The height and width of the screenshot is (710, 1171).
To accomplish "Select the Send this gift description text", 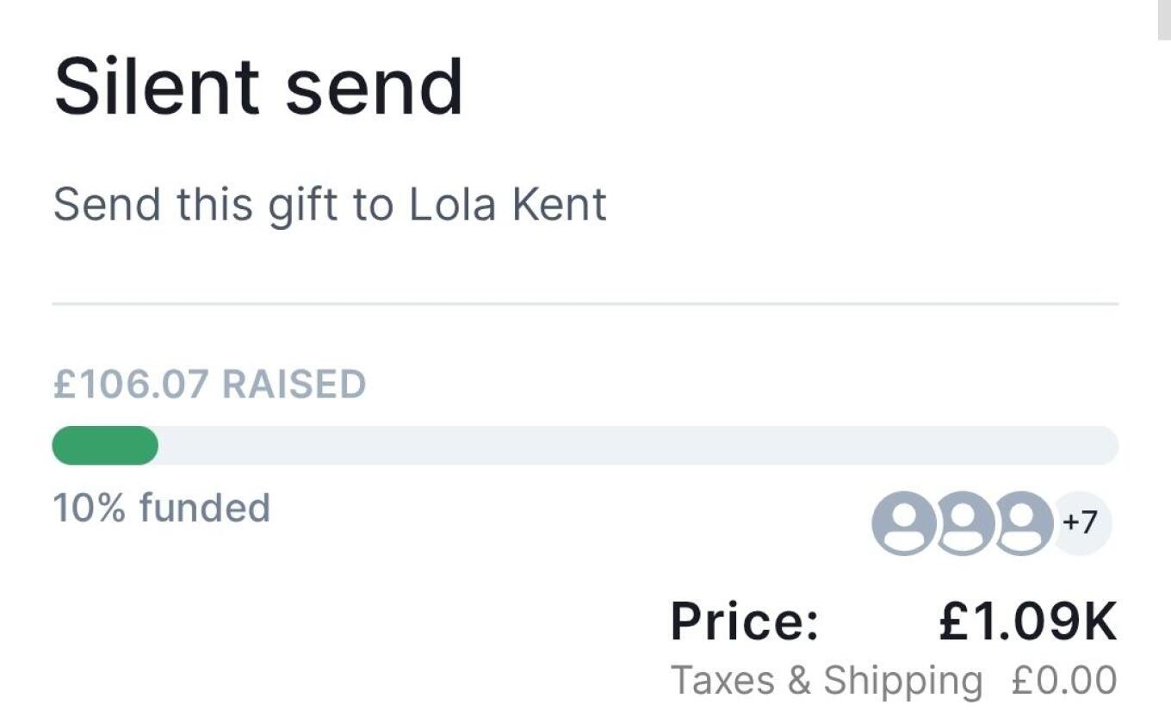I will 329,205.
